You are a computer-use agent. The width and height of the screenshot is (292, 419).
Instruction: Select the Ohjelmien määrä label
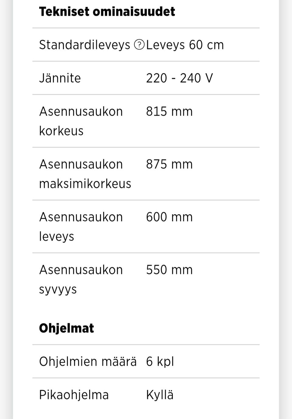(x=88, y=361)
